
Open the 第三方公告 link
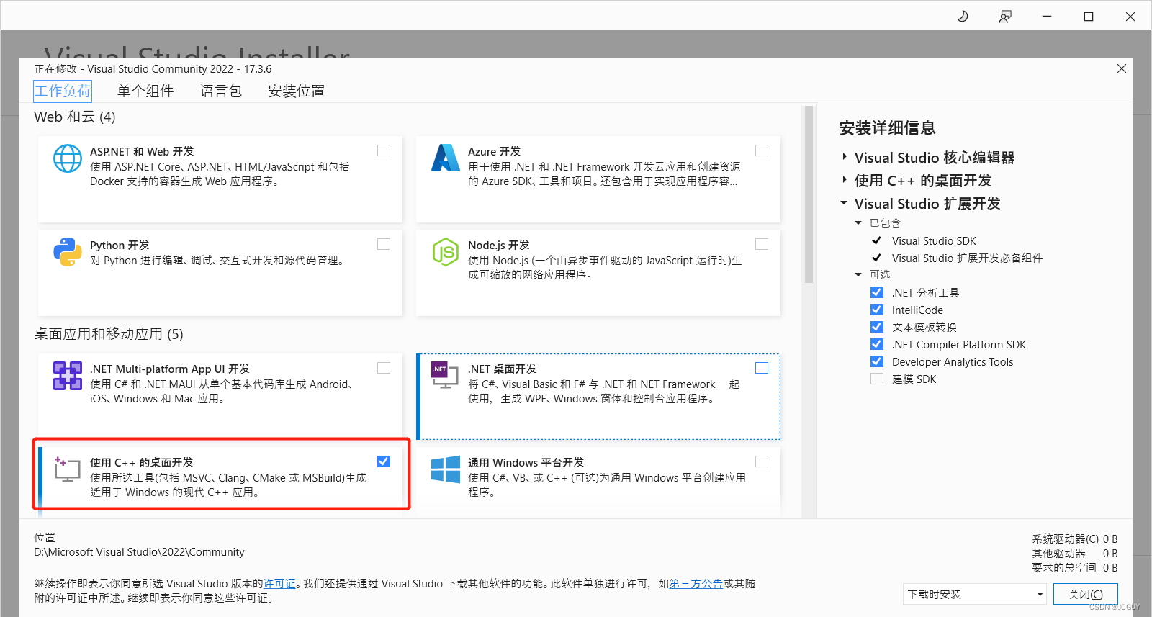(696, 584)
